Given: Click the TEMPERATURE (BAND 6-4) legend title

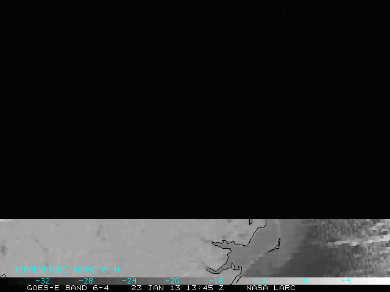Looking at the screenshot, I should [67, 269].
